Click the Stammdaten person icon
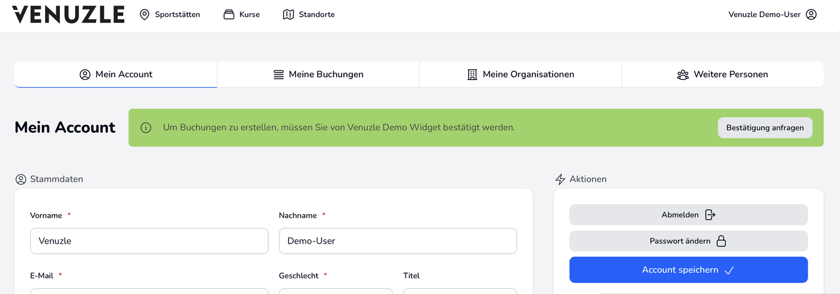The image size is (840, 294). (21, 179)
